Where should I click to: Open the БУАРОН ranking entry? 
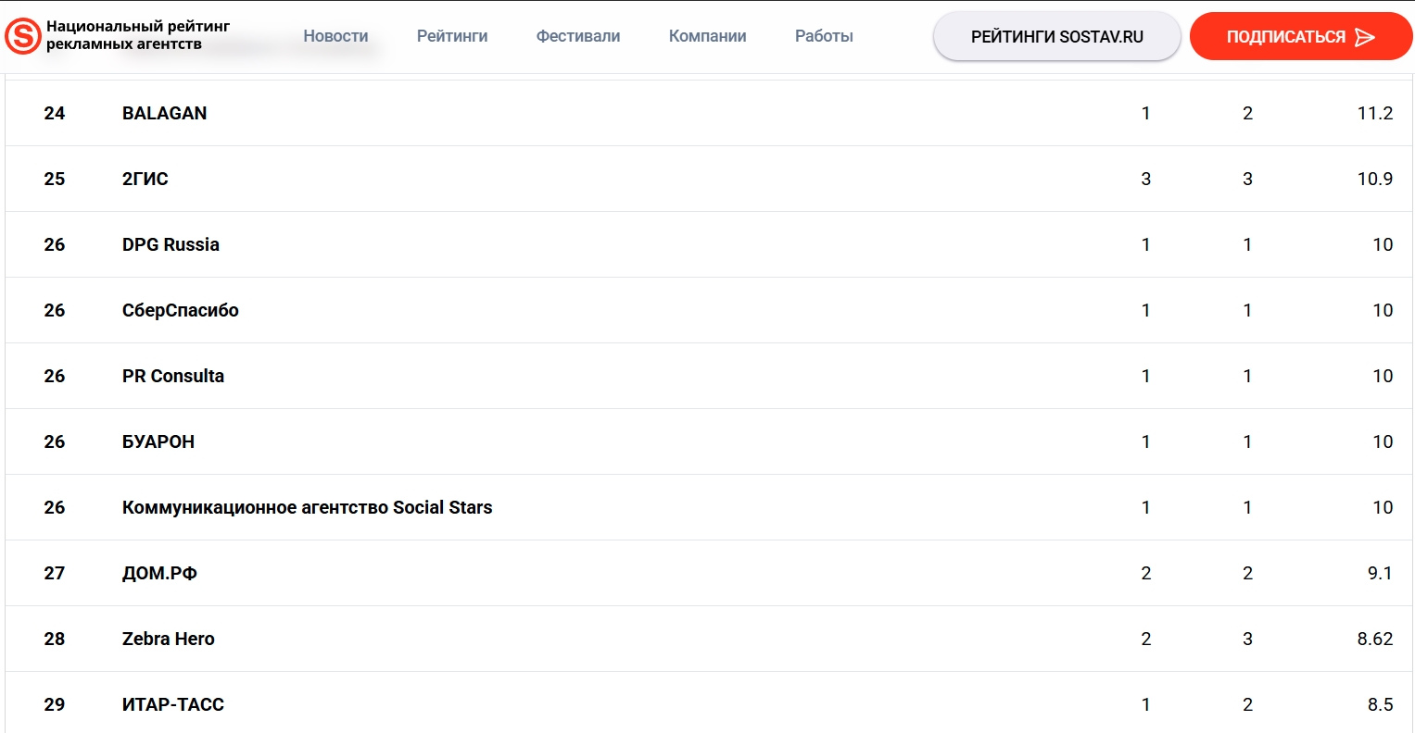pos(158,441)
